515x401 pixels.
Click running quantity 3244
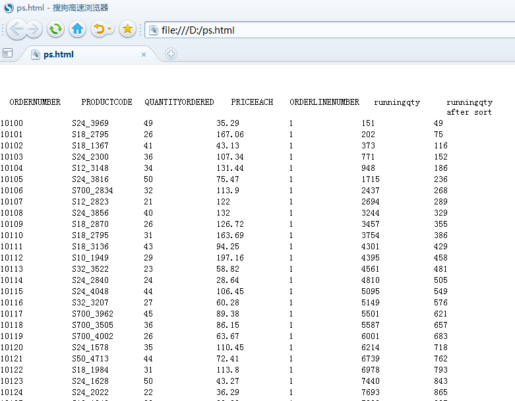(371, 213)
